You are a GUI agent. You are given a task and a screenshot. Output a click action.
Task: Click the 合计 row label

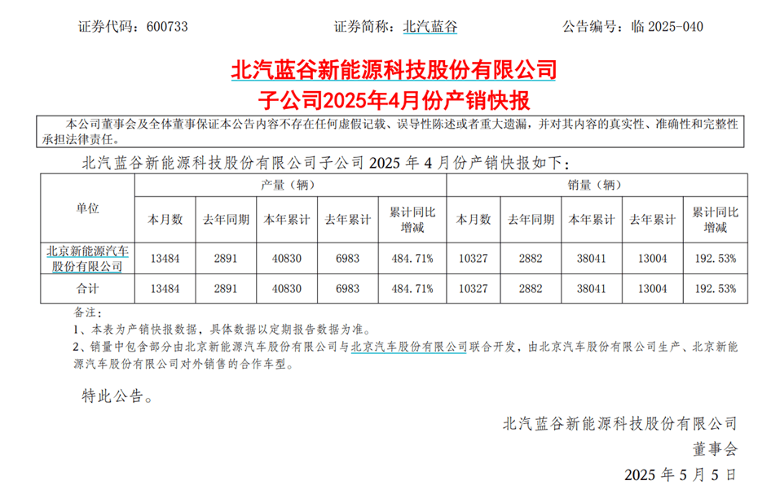[87, 289]
